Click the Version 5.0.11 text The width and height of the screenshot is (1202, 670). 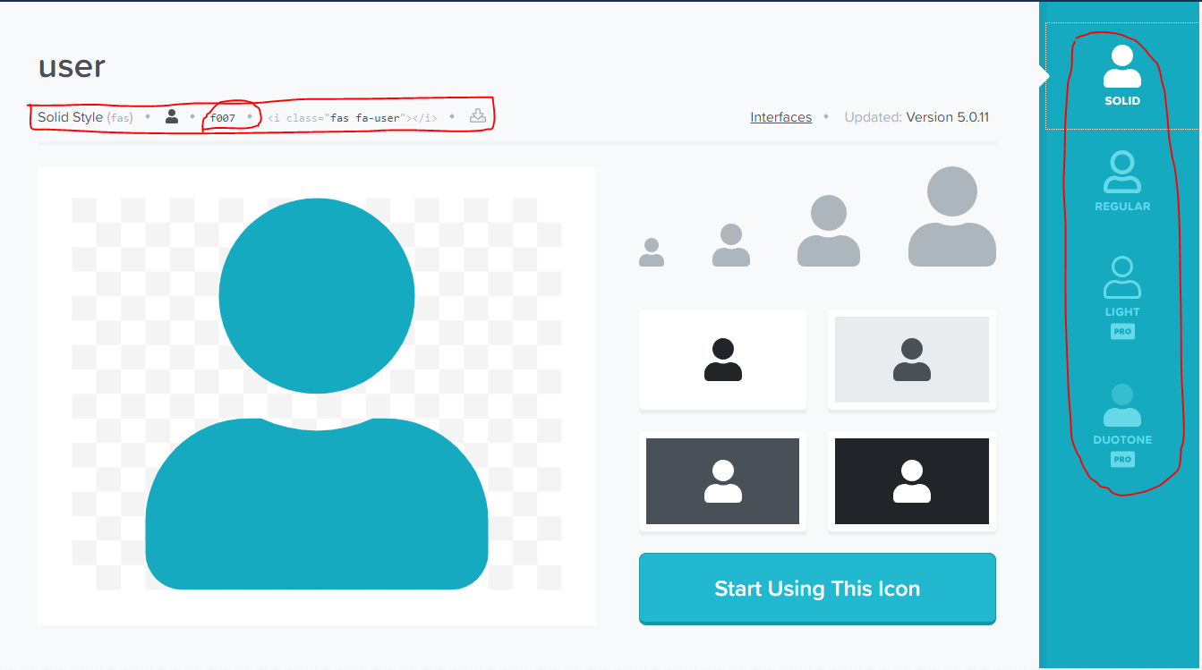(x=947, y=117)
